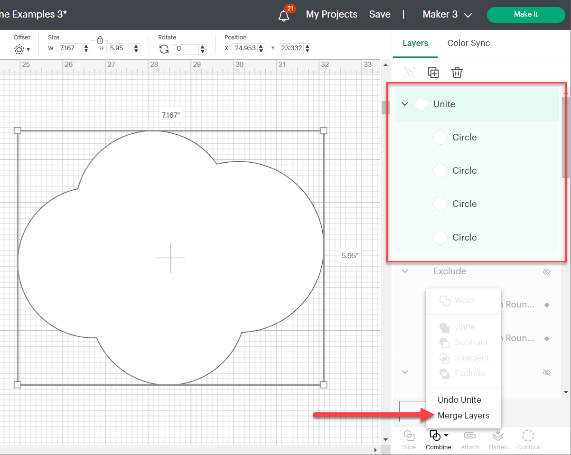Screen dimensions: 571x455
Task: Show the hidden Exclude layer
Action: 546,272
